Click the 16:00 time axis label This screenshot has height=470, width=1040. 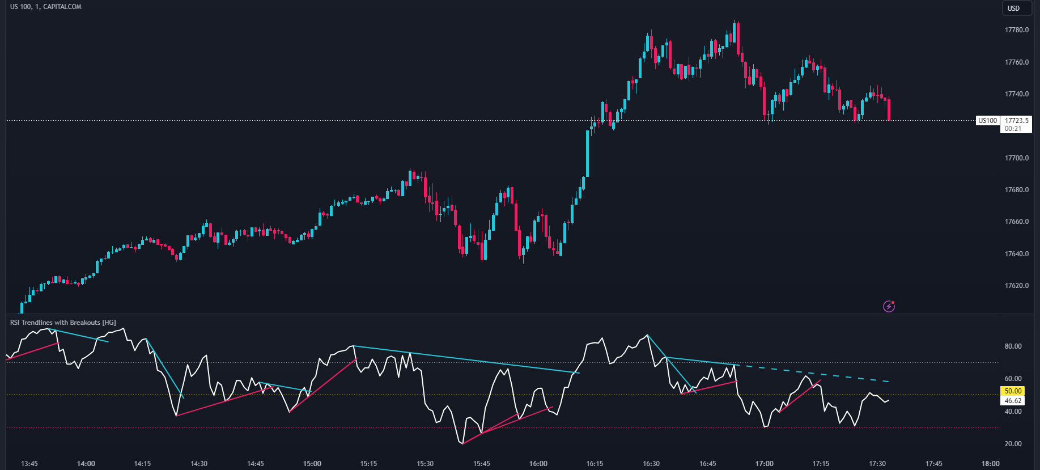(x=538, y=464)
